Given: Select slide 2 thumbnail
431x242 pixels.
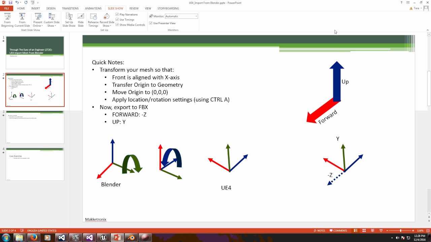Looking at the screenshot, I should [x=35, y=90].
